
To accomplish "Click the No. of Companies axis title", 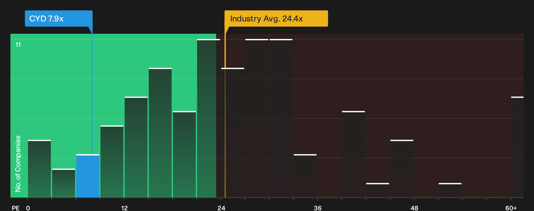I will tap(18, 164).
